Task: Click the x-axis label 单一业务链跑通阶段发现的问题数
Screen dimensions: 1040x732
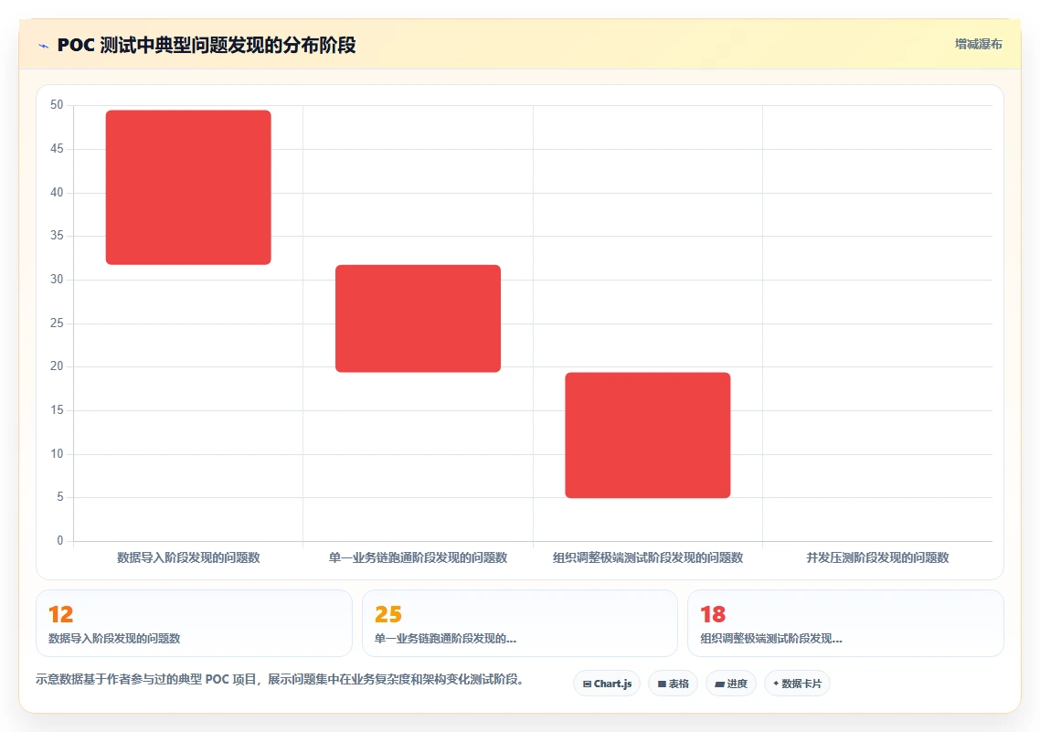Action: point(418,557)
